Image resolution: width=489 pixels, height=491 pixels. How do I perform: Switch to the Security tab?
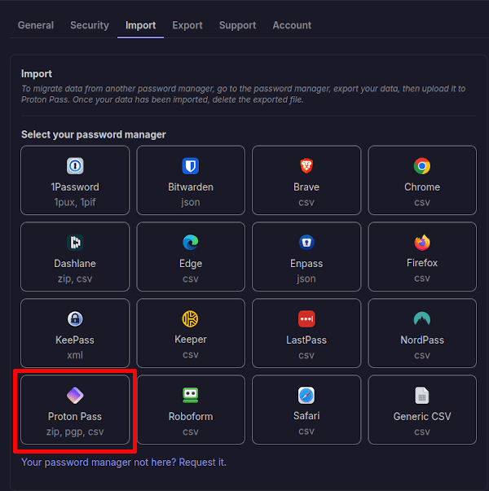coord(90,25)
